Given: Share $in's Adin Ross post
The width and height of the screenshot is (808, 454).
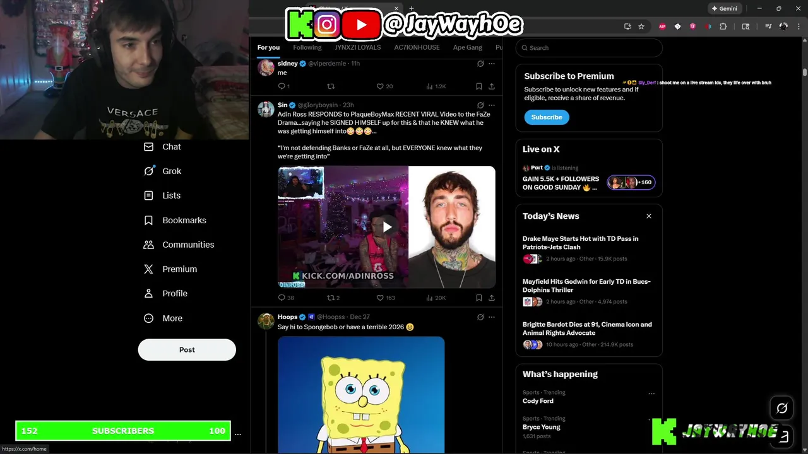Looking at the screenshot, I should pyautogui.click(x=492, y=298).
